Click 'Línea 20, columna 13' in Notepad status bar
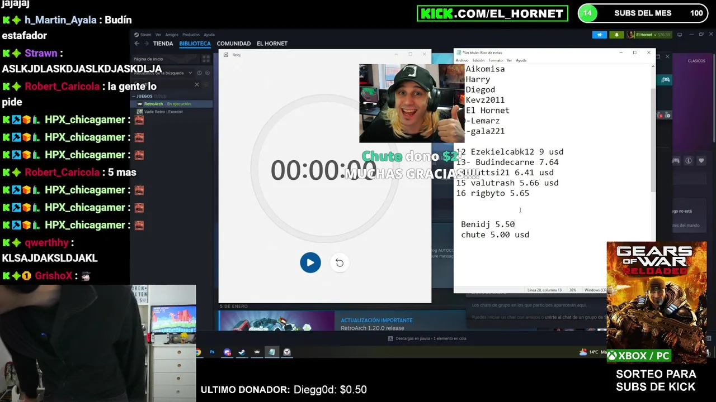The width and height of the screenshot is (716, 402). tap(544, 290)
